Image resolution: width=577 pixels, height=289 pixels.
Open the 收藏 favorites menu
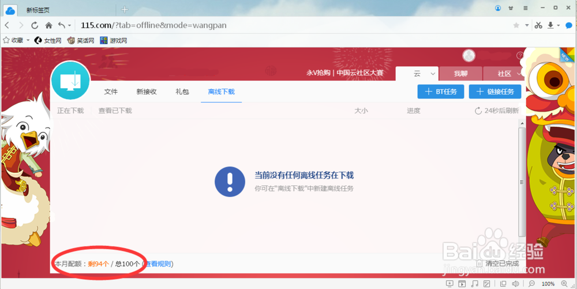click(x=16, y=40)
